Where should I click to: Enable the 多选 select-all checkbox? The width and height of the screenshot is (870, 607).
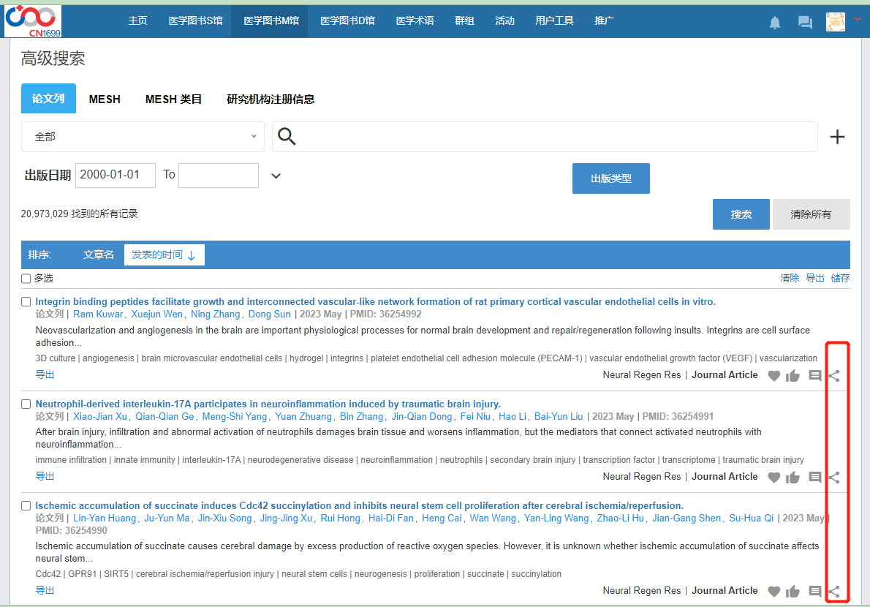click(26, 279)
